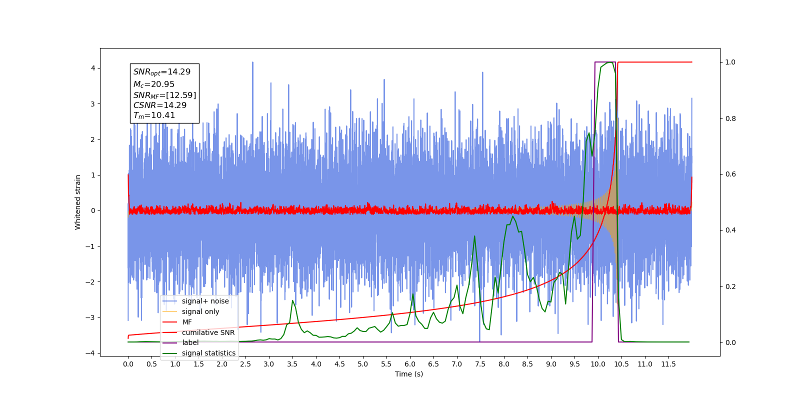Click the 5.0 x-axis tick label
The height and width of the screenshot is (400, 800).
tap(363, 364)
